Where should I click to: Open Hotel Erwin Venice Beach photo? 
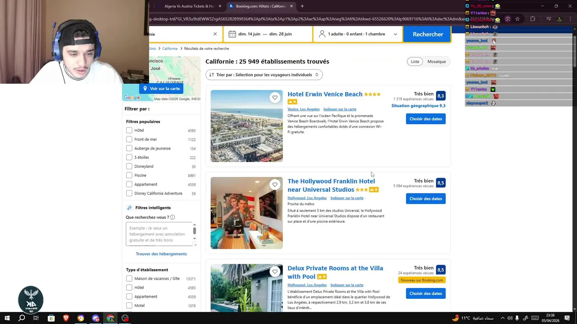pyautogui.click(x=247, y=126)
